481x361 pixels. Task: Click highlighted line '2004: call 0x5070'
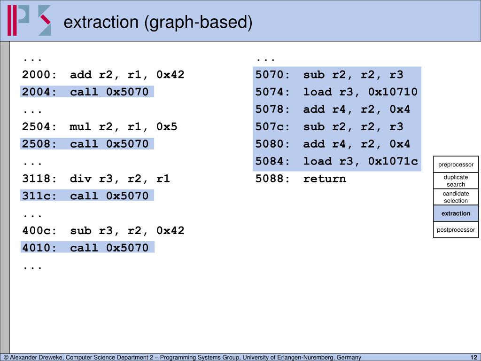coord(87,92)
